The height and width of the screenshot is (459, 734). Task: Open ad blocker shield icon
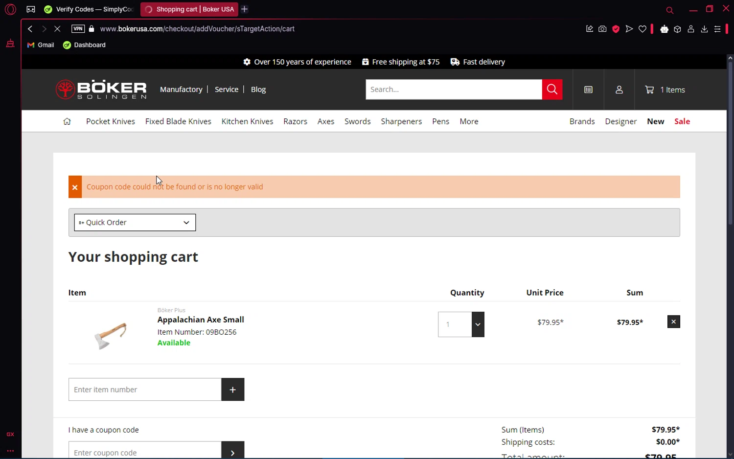616,29
